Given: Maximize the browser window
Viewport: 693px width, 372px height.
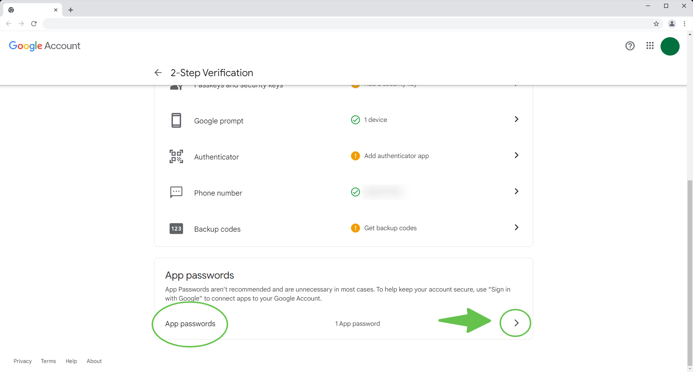Looking at the screenshot, I should click(x=666, y=6).
